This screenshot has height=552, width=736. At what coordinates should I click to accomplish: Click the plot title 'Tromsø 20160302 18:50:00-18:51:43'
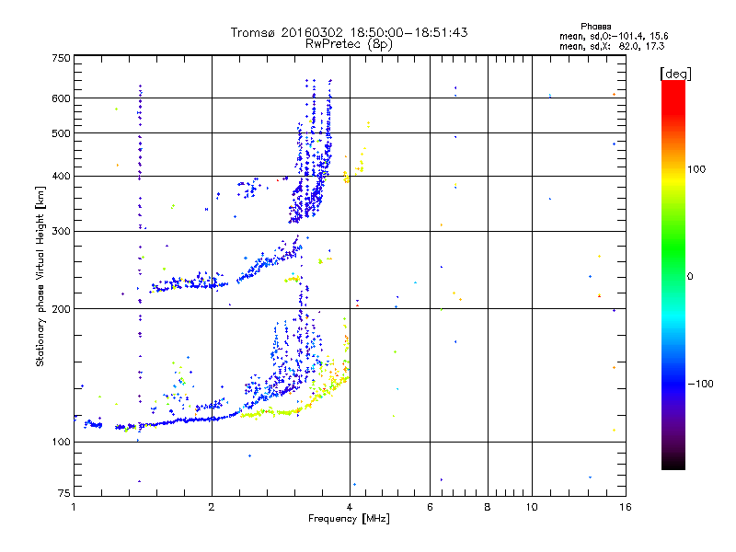click(349, 32)
